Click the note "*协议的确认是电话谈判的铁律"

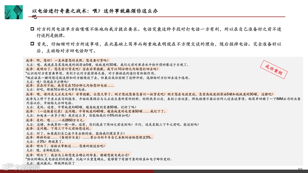99,159
